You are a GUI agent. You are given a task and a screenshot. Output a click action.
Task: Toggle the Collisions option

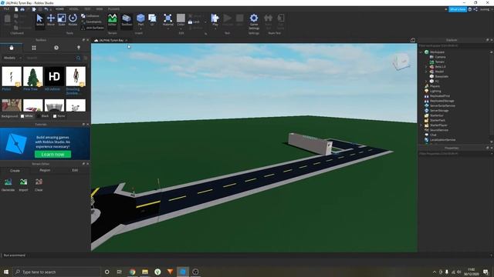91,15
